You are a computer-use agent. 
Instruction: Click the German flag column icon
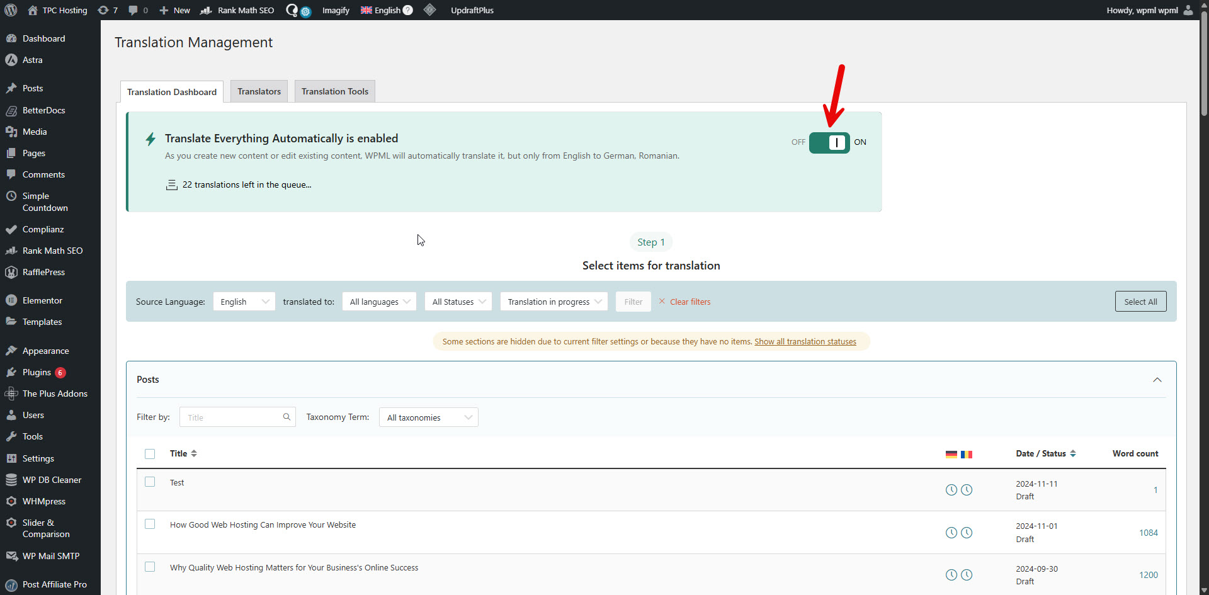coord(951,454)
